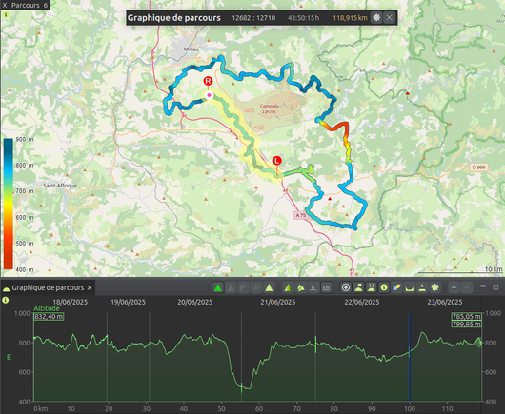Click the valley-shaped graph icon
The image size is (505, 414).
(x=410, y=287)
